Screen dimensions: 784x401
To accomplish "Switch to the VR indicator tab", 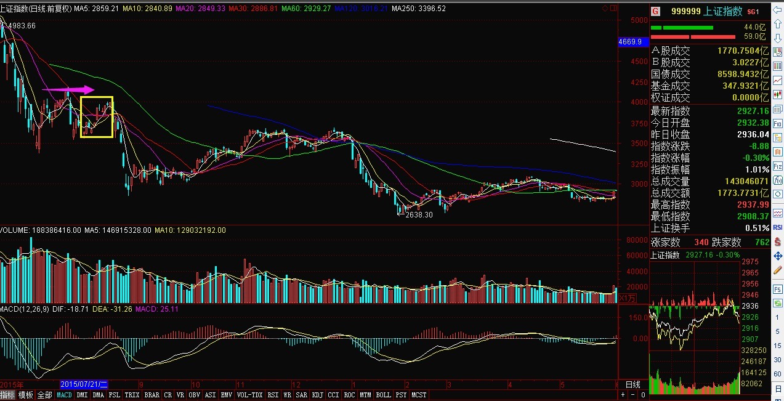I will [180, 395].
